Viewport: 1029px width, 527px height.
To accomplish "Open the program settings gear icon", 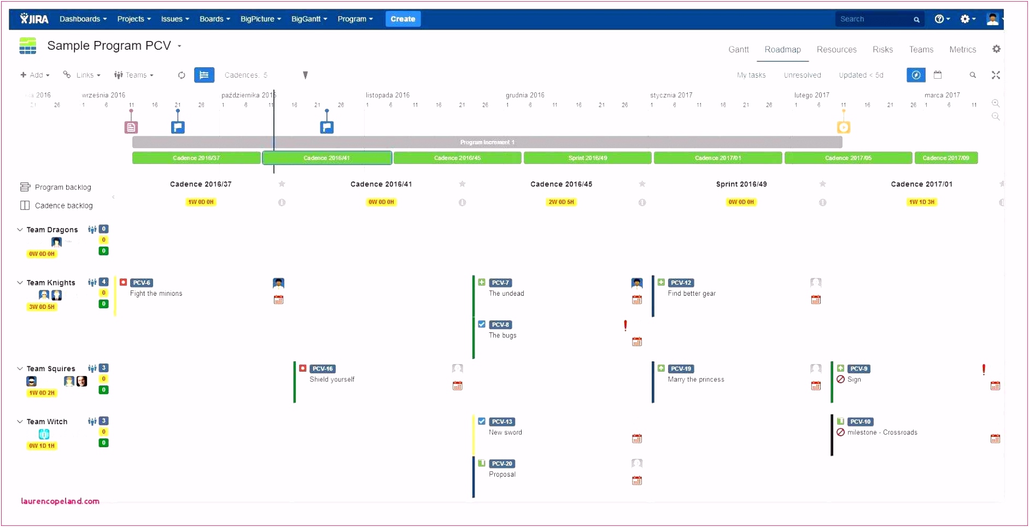I will coord(996,49).
